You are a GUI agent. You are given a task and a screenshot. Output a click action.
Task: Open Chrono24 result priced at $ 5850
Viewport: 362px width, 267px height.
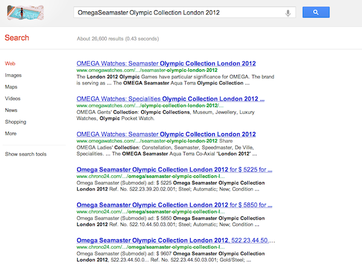coord(174,205)
